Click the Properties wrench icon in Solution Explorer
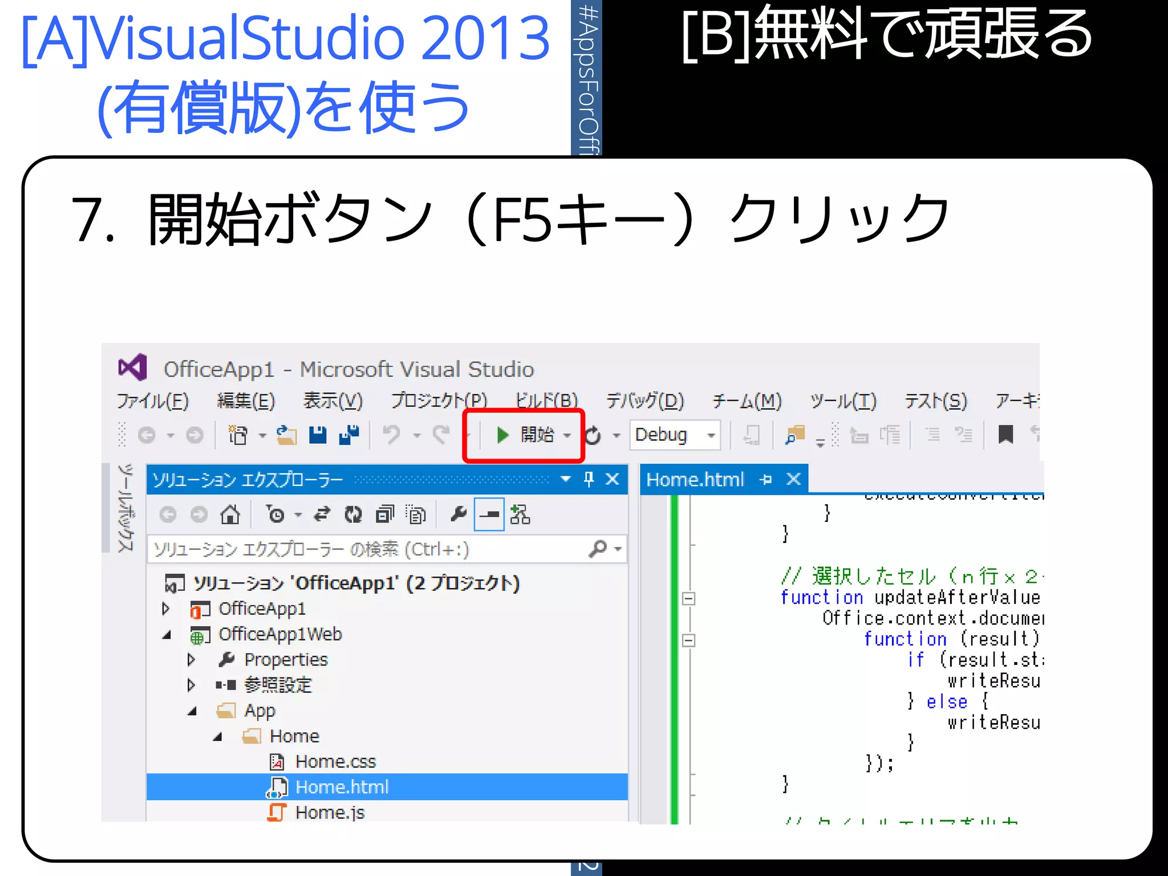Screen dimensions: 1168x876 click(458, 514)
